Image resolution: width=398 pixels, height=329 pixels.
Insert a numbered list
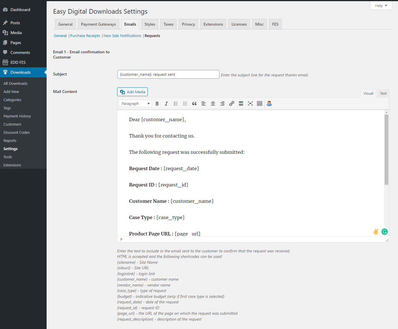point(185,103)
